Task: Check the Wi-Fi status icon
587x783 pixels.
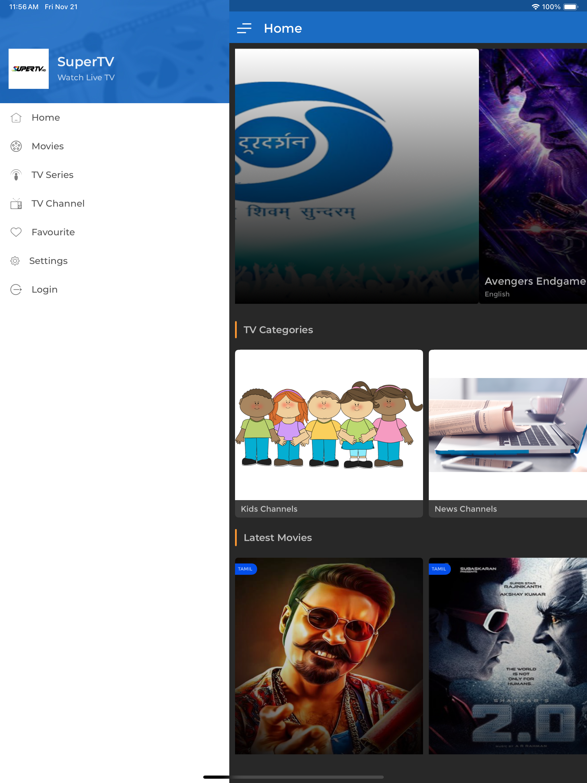Action: [x=535, y=7]
